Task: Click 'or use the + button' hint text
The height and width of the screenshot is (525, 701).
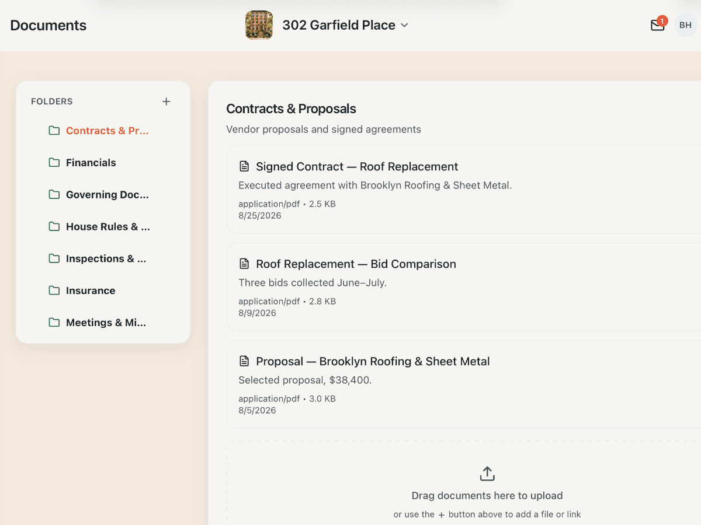Action: pos(487,514)
